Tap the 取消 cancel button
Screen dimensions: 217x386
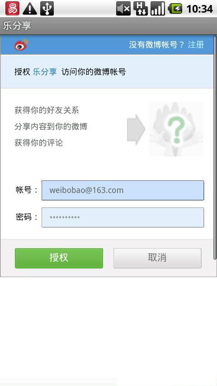click(157, 258)
